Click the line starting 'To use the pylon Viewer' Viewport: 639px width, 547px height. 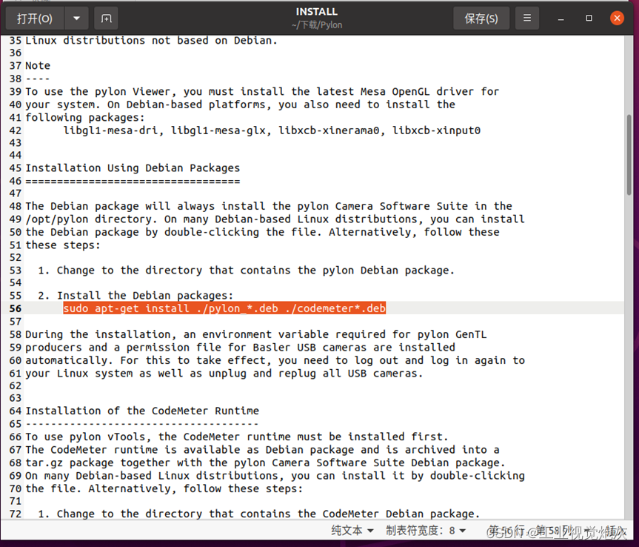[x=262, y=91]
